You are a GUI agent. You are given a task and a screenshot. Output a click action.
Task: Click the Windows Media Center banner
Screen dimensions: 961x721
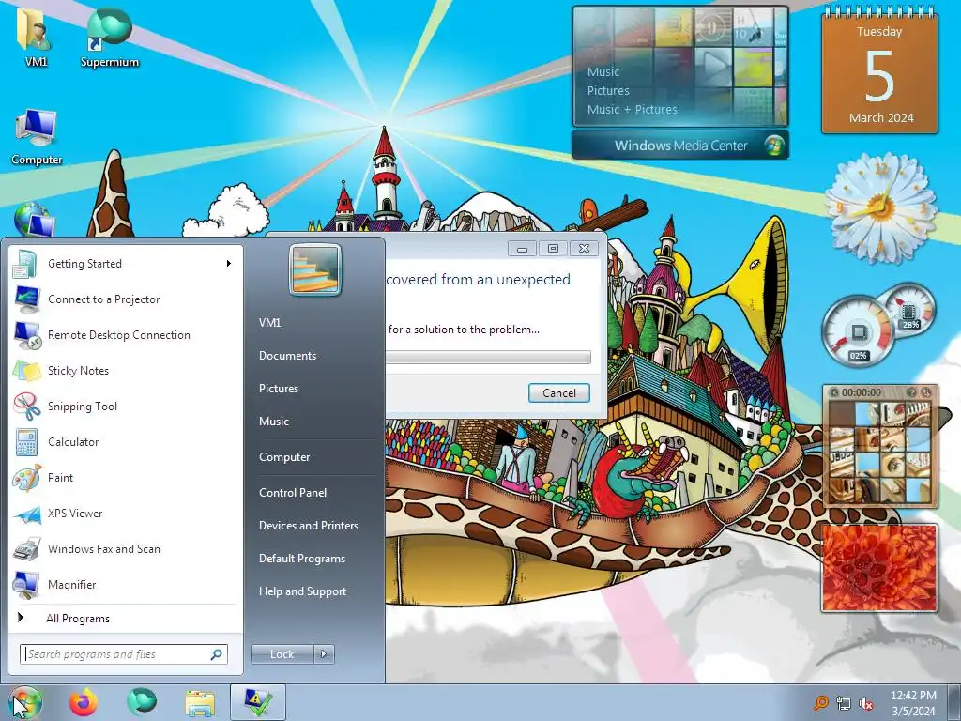coord(680,146)
